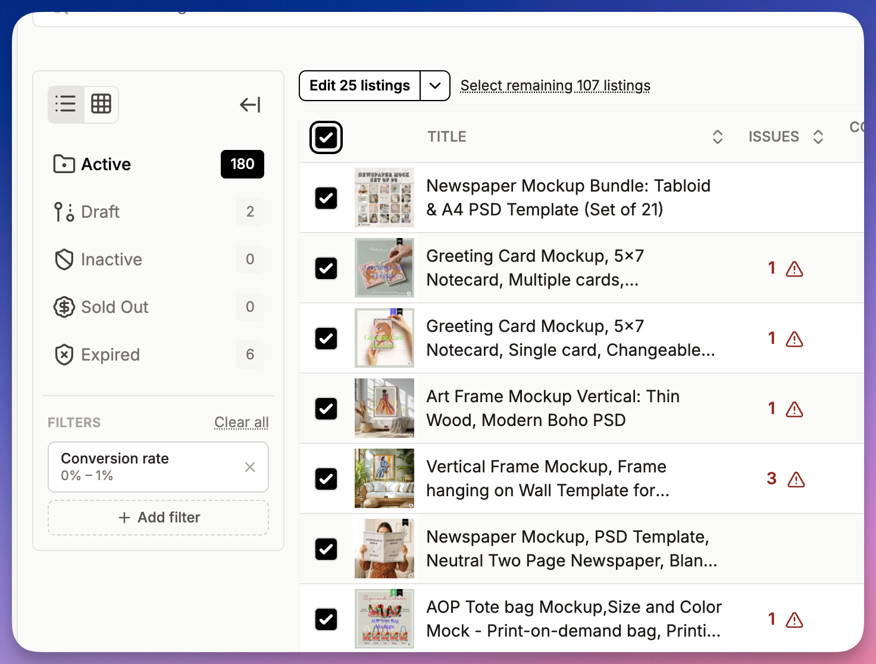The image size is (876, 664).
Task: Remove the Conversion rate filter
Action: 250,467
